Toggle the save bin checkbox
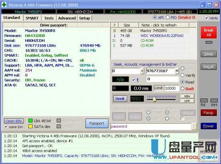221x164 pixels. click(x=6, y=127)
